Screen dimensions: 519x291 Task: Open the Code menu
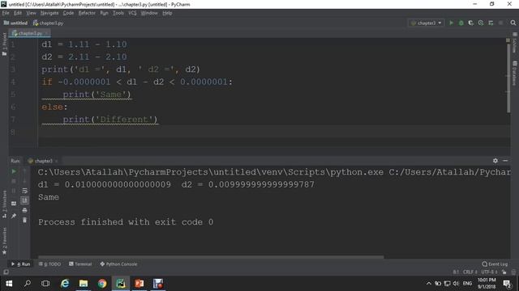click(68, 13)
